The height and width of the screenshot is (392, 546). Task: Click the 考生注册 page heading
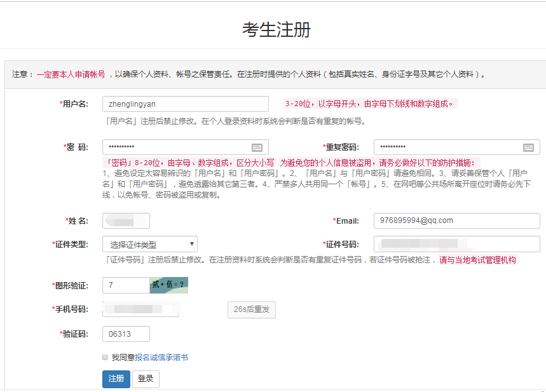tap(276, 29)
